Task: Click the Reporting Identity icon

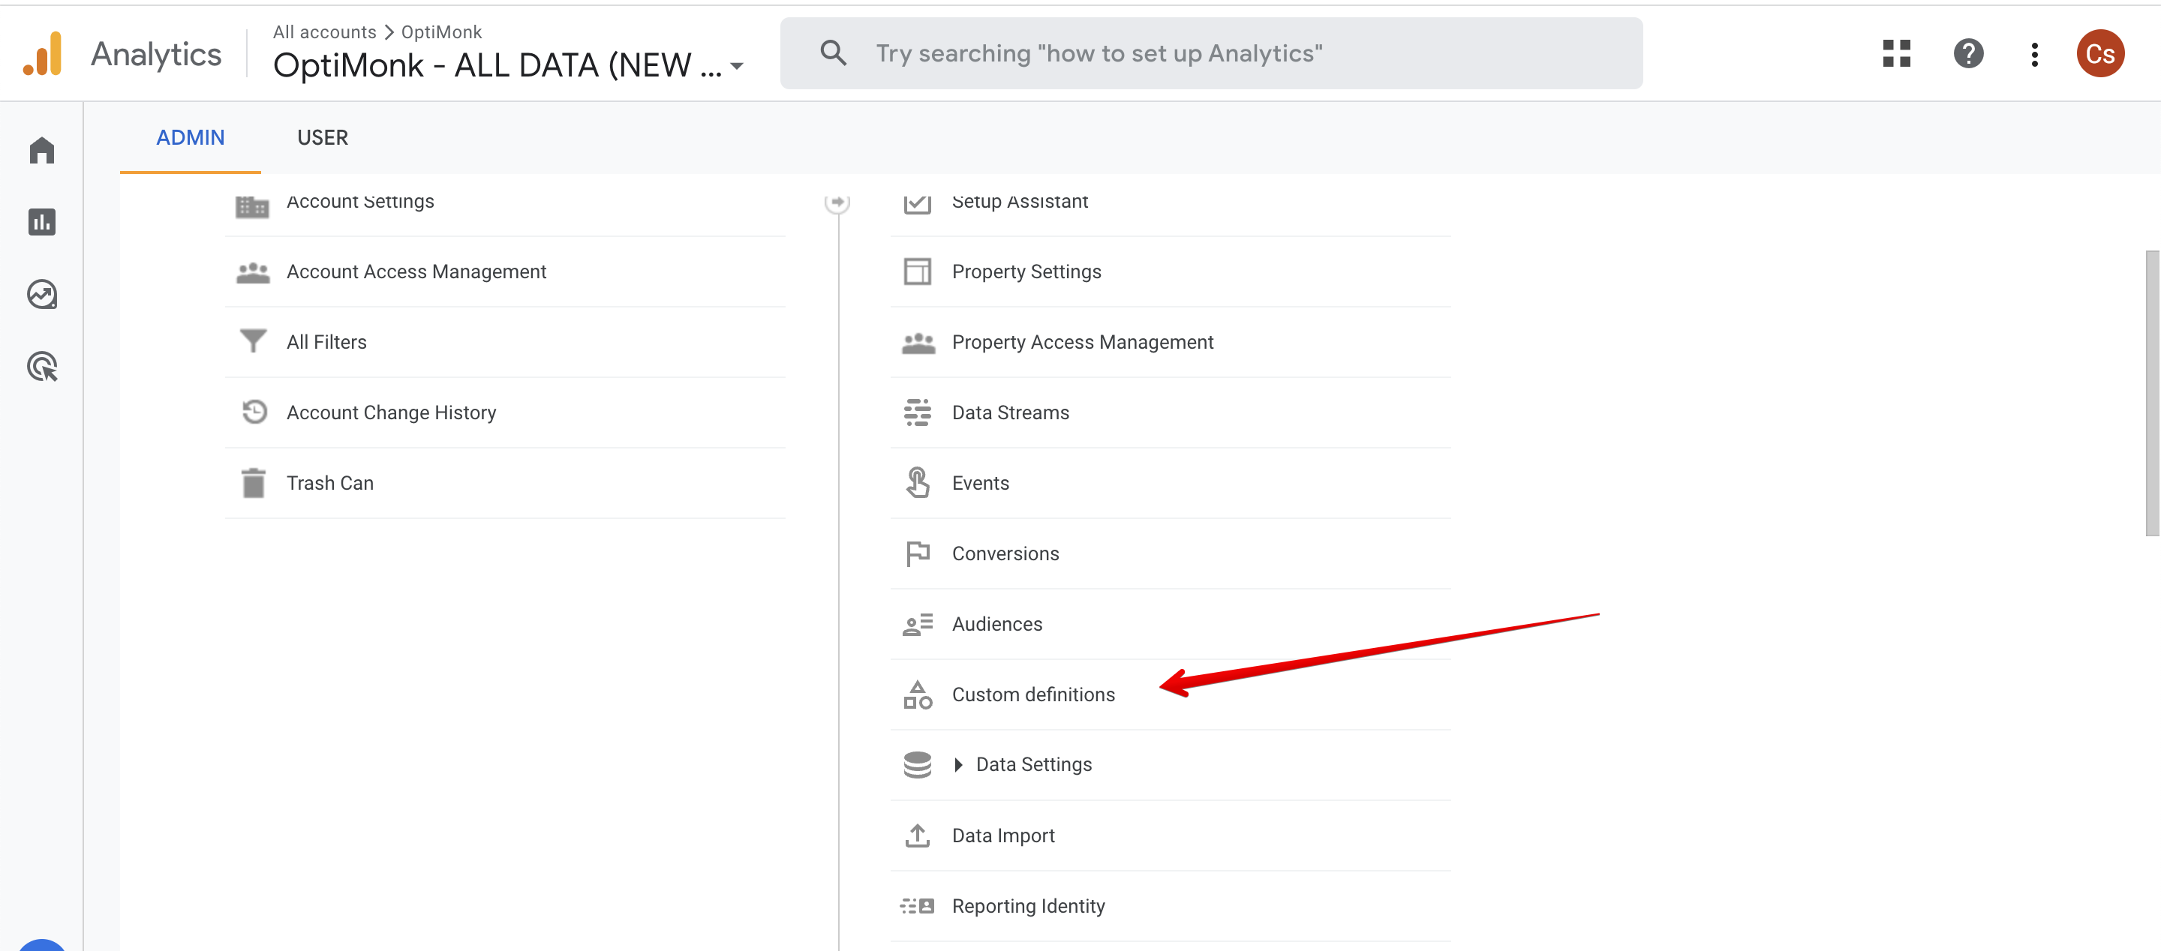Action: click(x=917, y=906)
